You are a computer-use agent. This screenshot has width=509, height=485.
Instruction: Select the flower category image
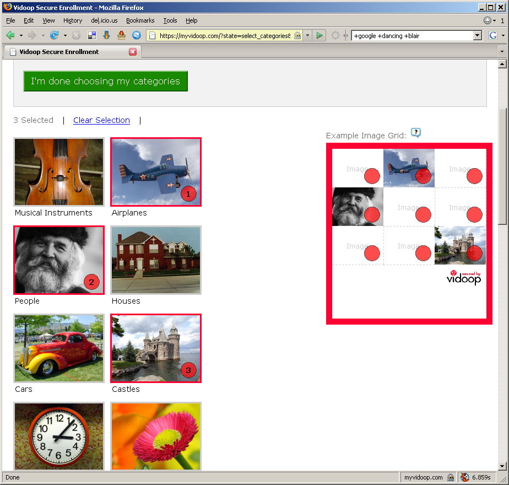156,436
